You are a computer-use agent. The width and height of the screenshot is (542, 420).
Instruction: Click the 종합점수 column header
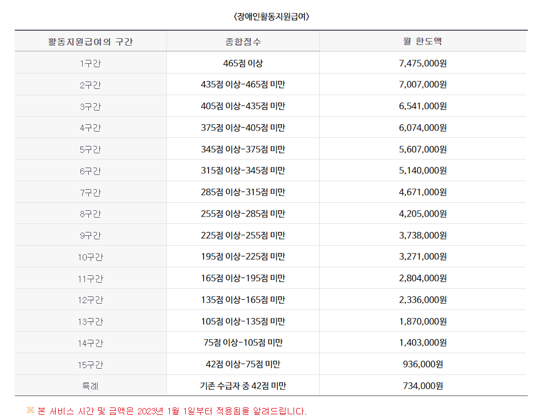pyautogui.click(x=242, y=40)
